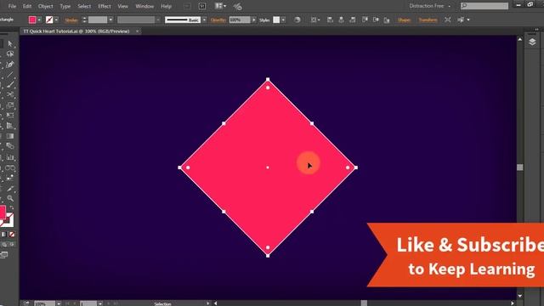Click vertical align top icon
The height and width of the screenshot is (306, 544).
pyautogui.click(x=365, y=20)
